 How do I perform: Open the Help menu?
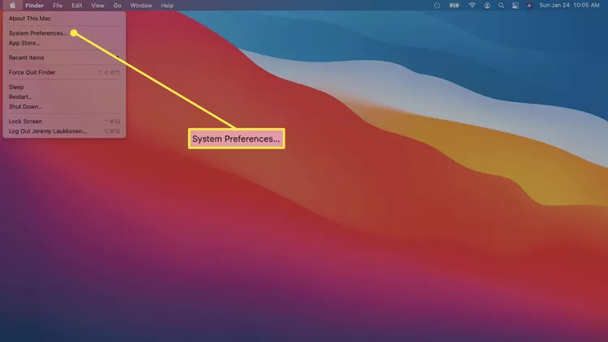click(167, 6)
